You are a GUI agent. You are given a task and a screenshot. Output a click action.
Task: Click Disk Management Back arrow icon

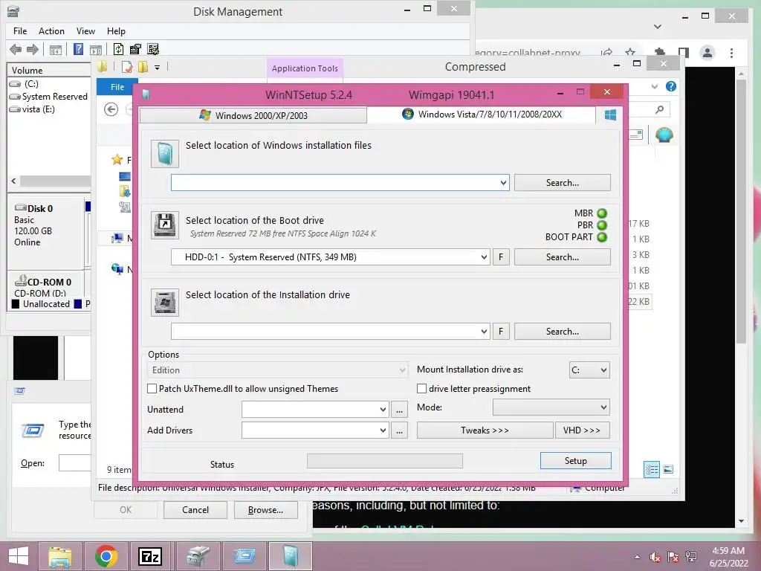coord(16,49)
